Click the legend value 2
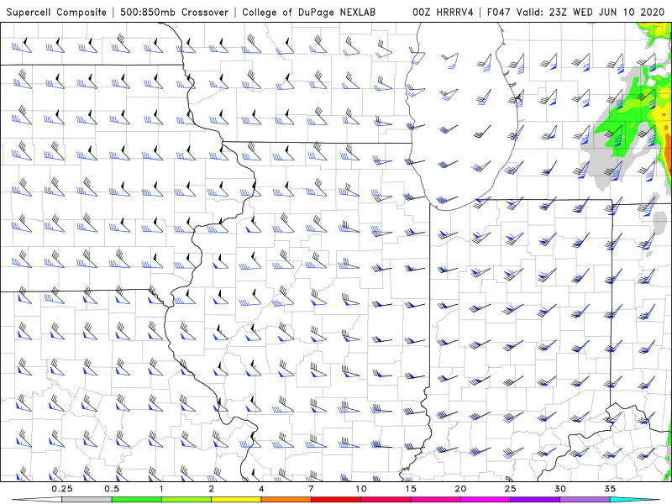672x504 pixels. [x=212, y=489]
